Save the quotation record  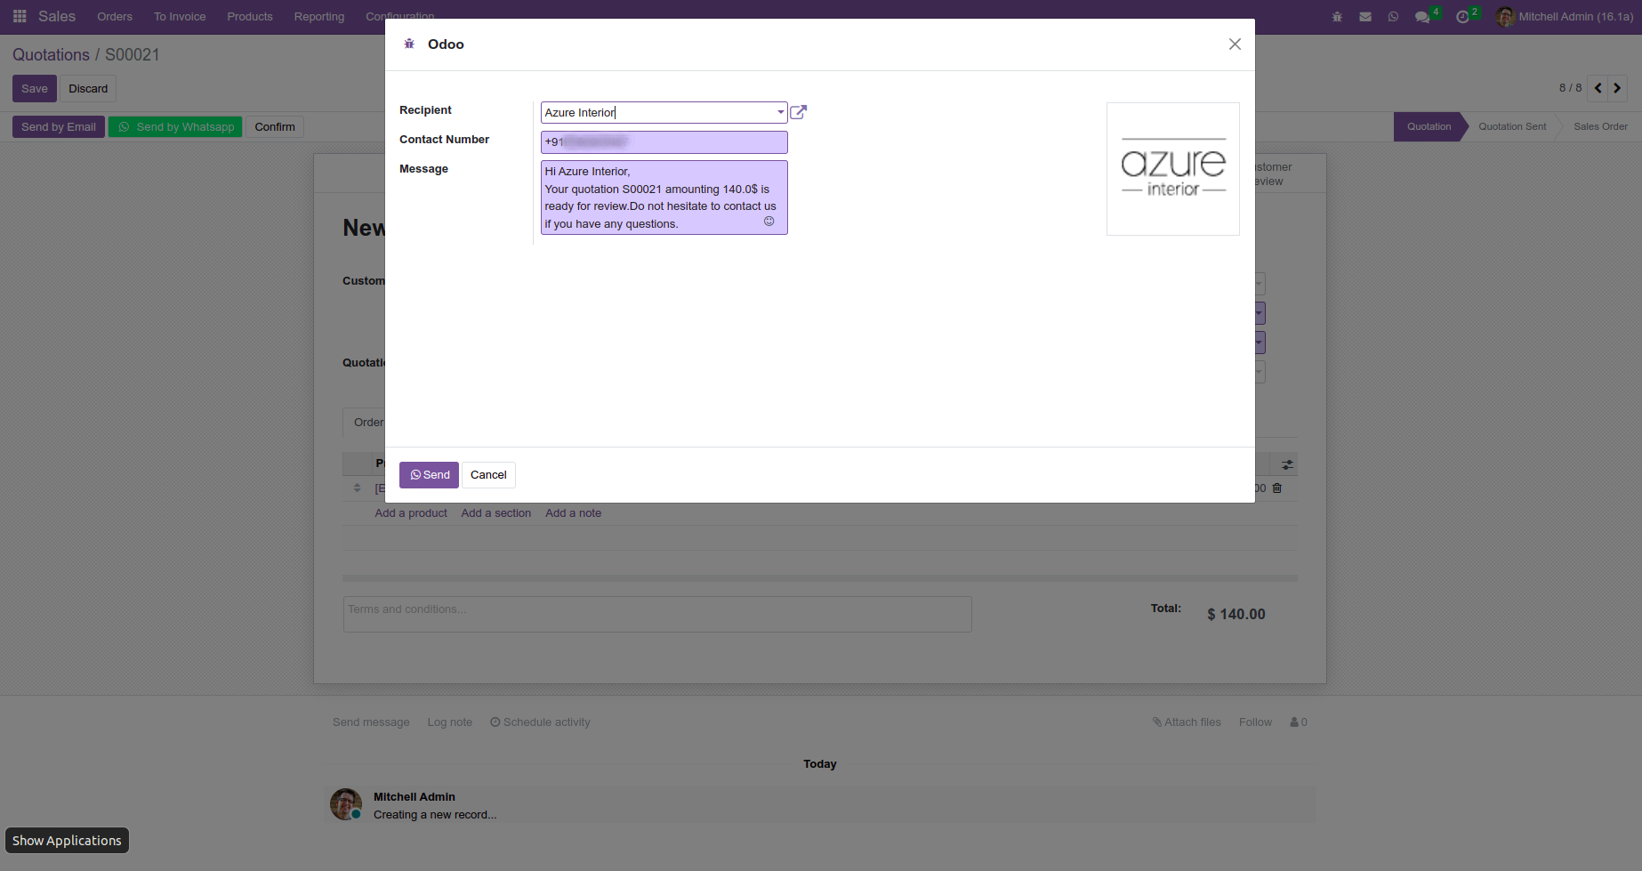[35, 89]
